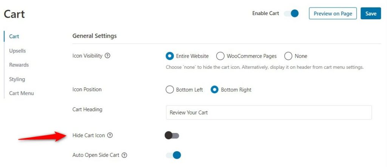Click the Auto Open Side Cart help icon

pos(124,155)
